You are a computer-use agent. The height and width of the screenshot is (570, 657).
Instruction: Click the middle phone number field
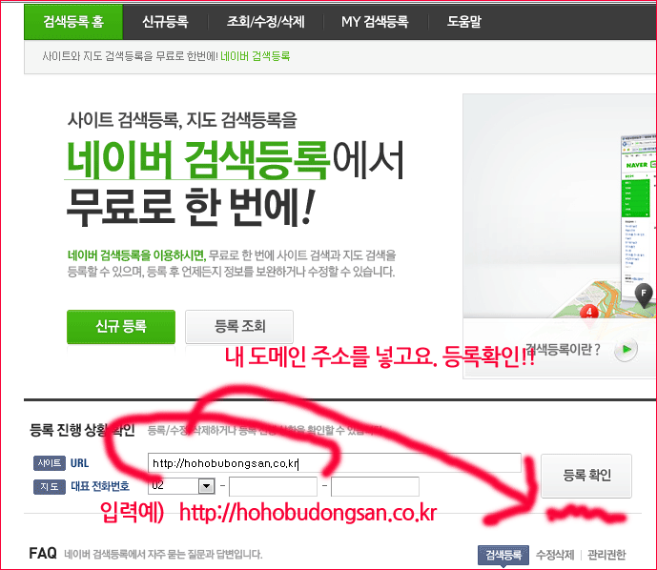[x=273, y=486]
